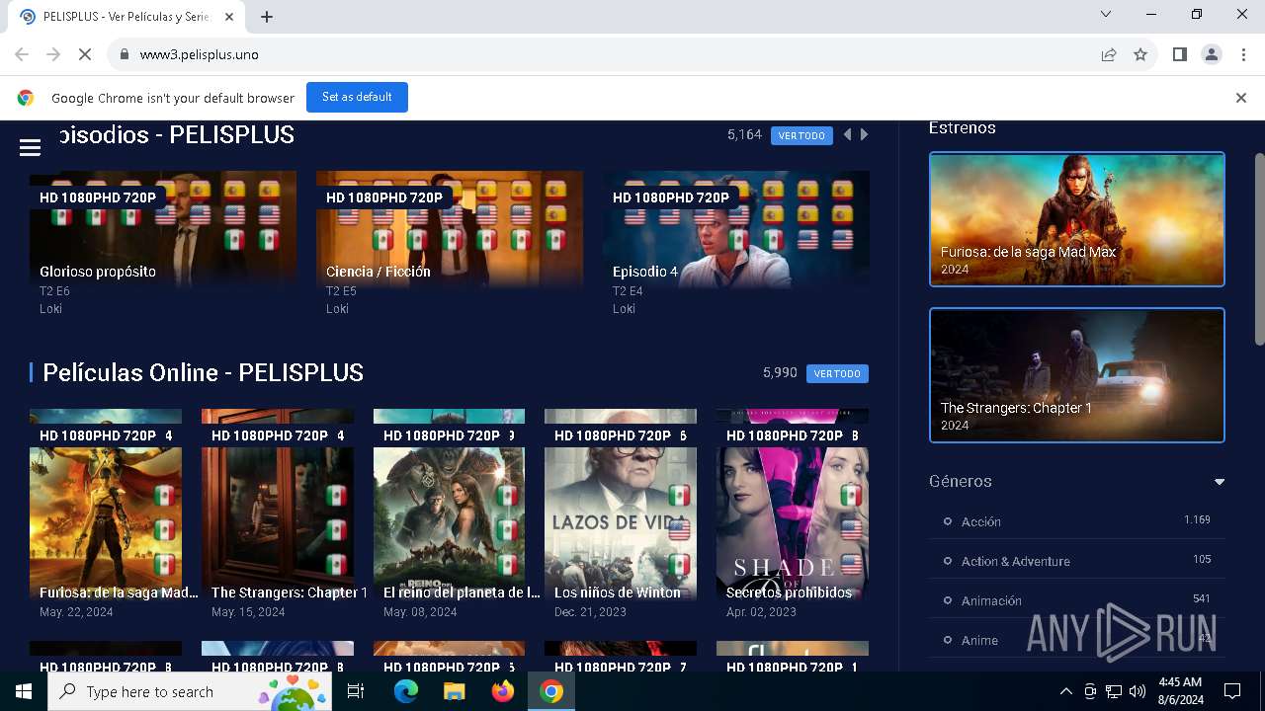Go back to previous page
This screenshot has width=1265, height=711.
tap(22, 55)
